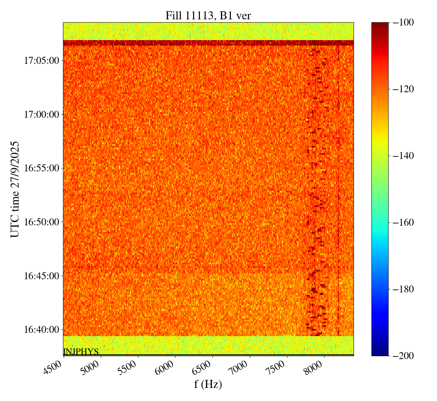Click the "UTC time 27/9/2025" y-axis label

point(15,189)
